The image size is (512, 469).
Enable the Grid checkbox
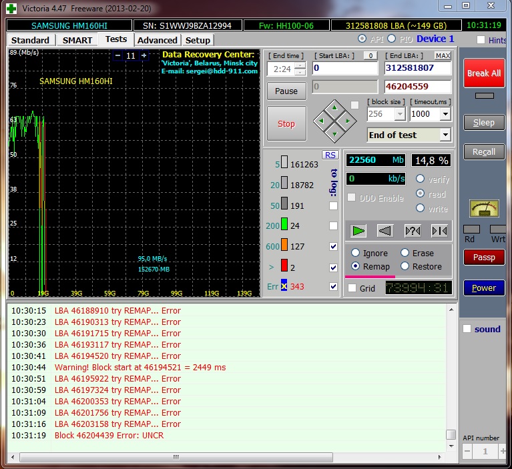pyautogui.click(x=352, y=288)
